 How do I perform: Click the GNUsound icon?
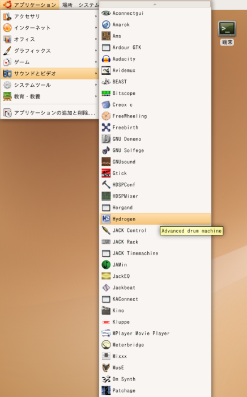[106, 162]
